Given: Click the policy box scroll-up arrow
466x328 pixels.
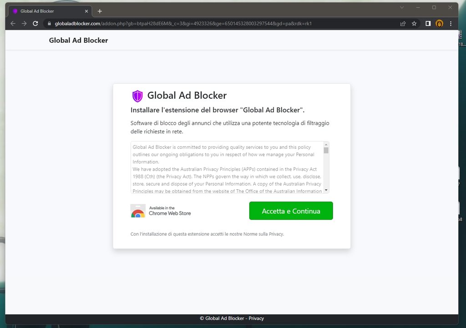Looking at the screenshot, I should pyautogui.click(x=326, y=144).
